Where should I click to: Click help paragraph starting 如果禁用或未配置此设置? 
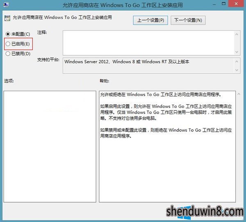tap(166, 133)
